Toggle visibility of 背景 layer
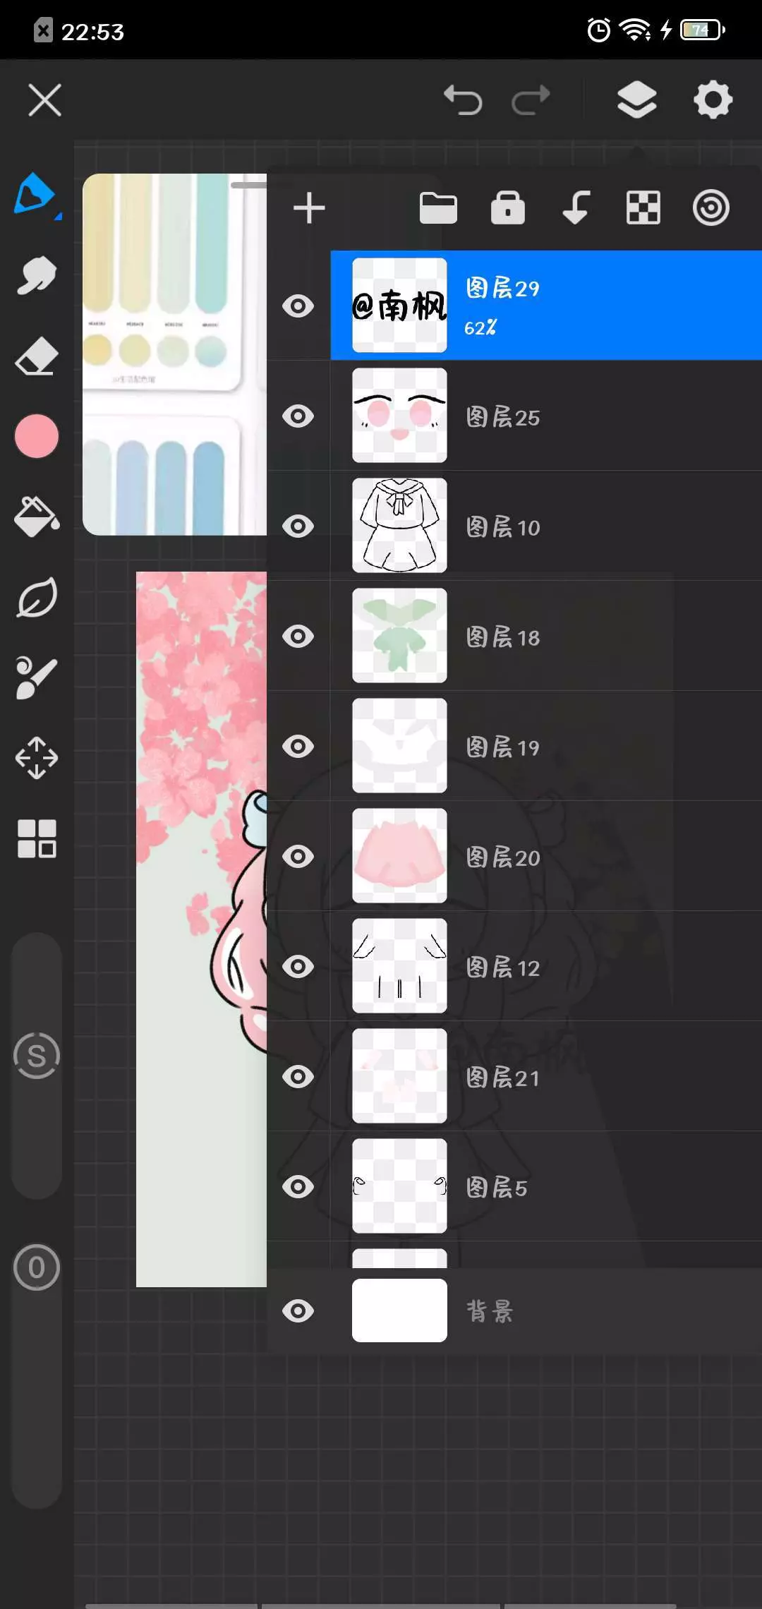762x1609 pixels. 298,1310
